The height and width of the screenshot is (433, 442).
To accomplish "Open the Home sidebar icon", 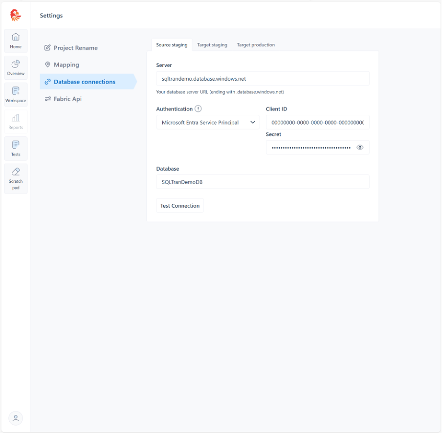I will pyautogui.click(x=16, y=41).
